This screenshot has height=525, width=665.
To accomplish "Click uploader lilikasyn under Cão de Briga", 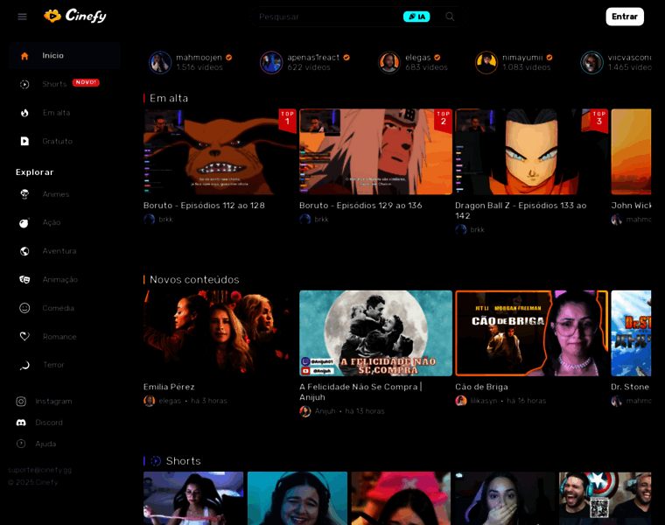I will pyautogui.click(x=484, y=401).
